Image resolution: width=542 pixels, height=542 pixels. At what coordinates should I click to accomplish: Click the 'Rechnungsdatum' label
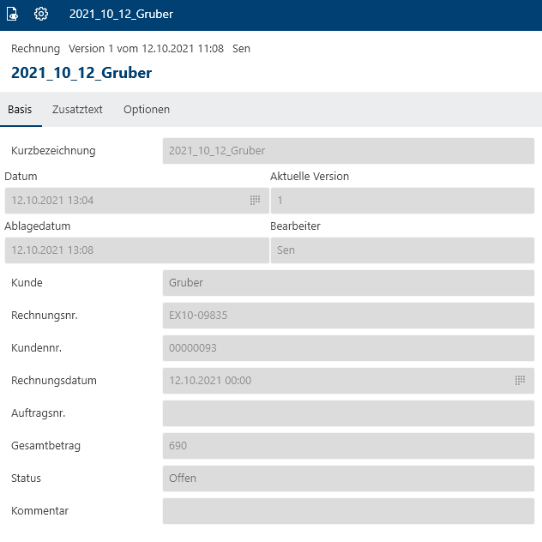click(x=54, y=381)
